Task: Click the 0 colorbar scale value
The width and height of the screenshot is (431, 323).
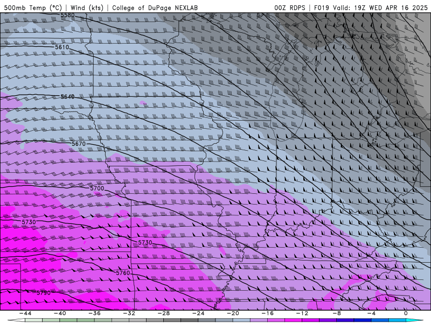Action: 406,313
